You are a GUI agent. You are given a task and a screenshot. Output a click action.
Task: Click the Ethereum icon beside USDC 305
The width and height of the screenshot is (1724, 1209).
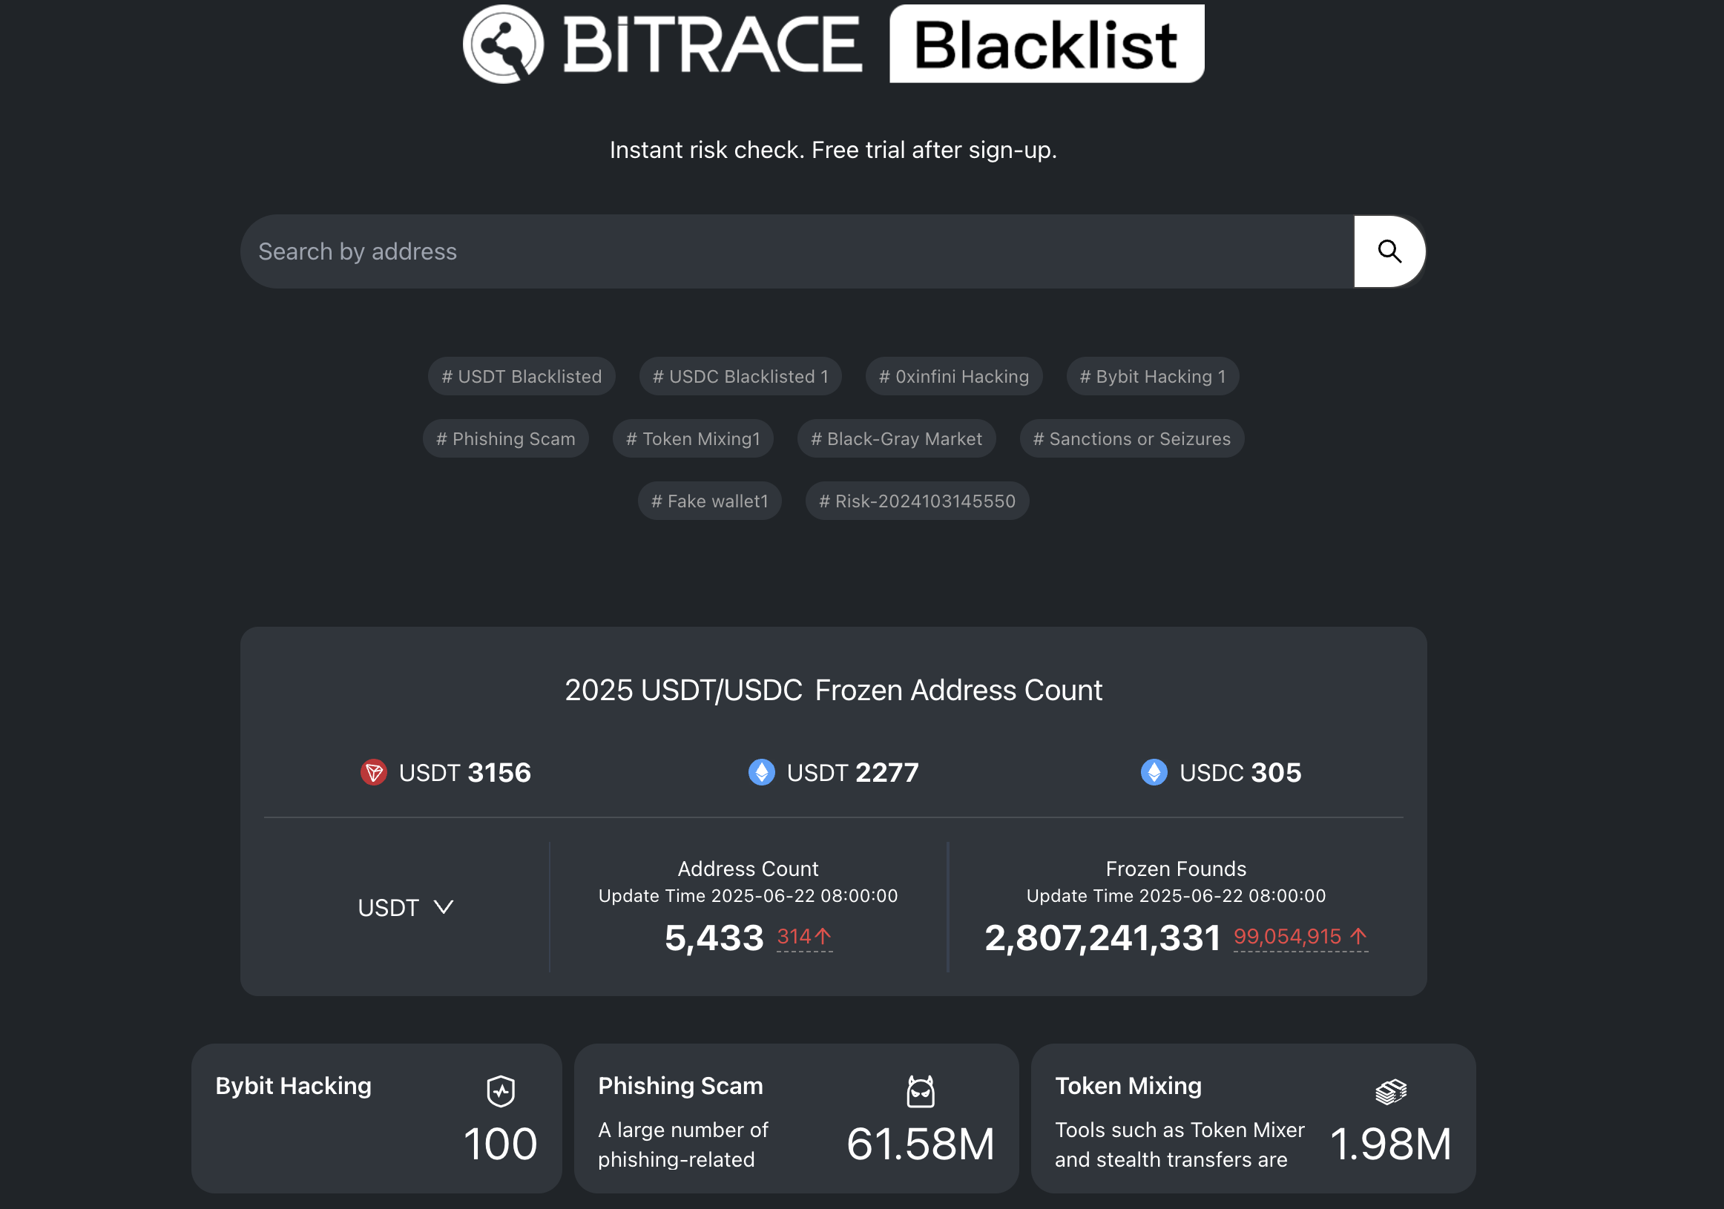[1154, 772]
